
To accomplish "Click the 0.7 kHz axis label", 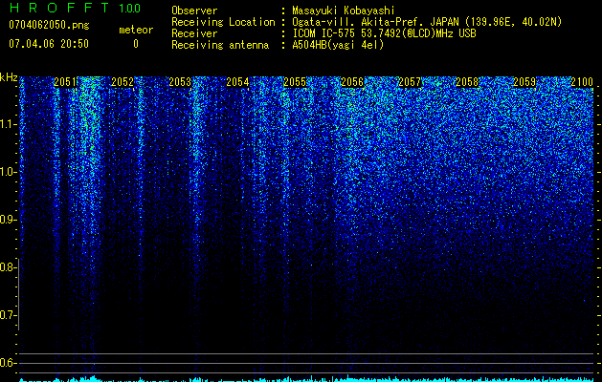I will (x=8, y=315).
